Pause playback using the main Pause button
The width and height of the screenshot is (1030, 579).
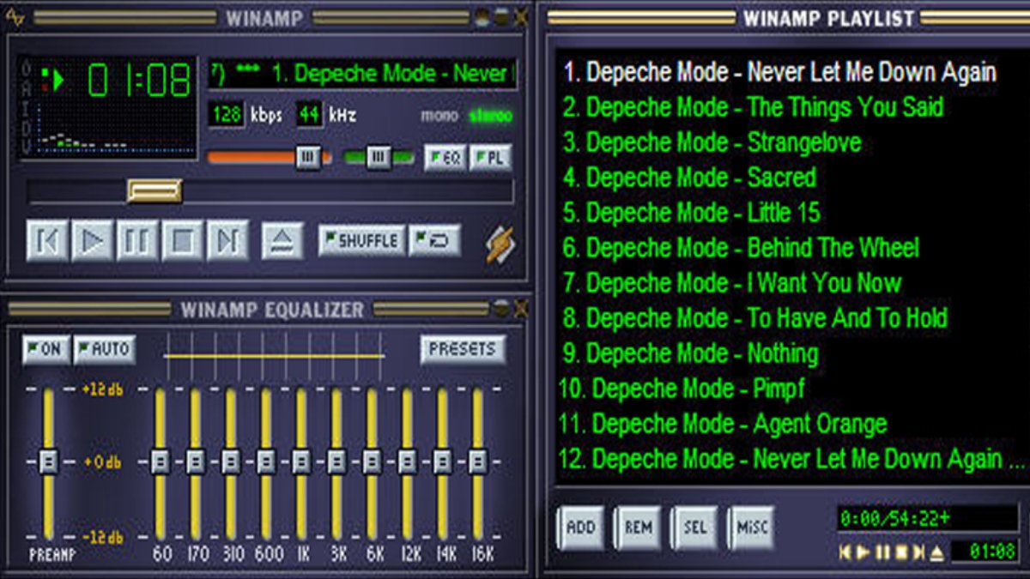(x=137, y=241)
